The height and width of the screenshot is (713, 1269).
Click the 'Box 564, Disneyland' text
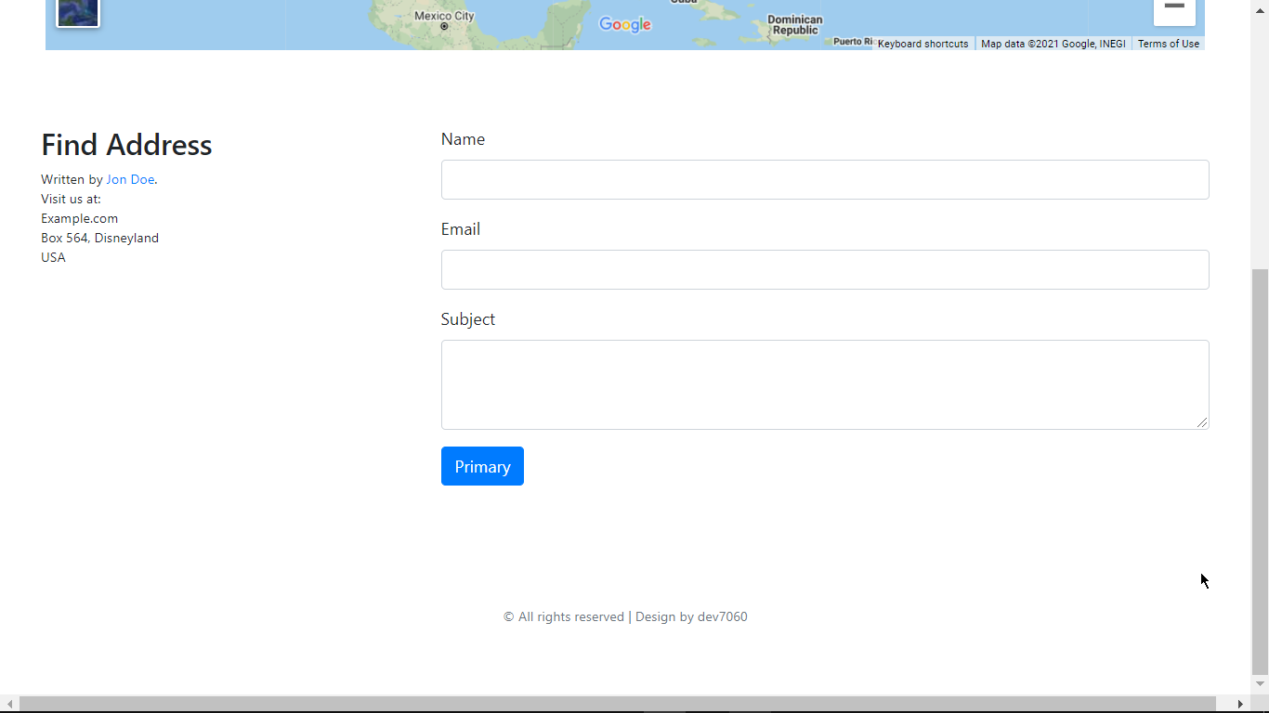click(99, 238)
